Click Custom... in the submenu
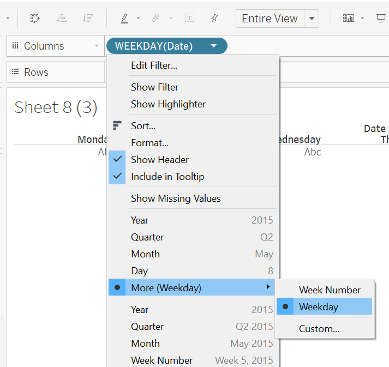The width and height of the screenshot is (389, 367). (x=319, y=329)
